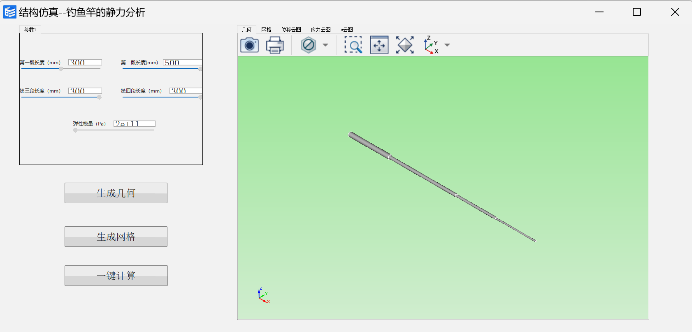Click the hexagon clear-selection icon
The height and width of the screenshot is (332, 692).
tap(308, 45)
